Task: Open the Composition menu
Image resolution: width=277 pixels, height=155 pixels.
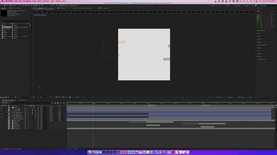Action: tap(27, 1)
